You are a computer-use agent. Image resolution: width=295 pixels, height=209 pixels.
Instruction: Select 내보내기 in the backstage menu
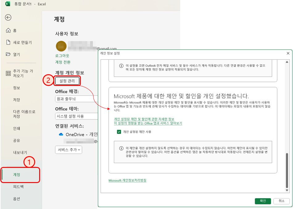tap(20, 152)
